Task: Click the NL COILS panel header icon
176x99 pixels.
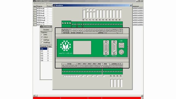Action: pos(41,27)
